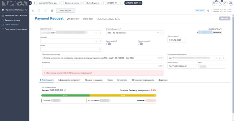Toggle the Реконструкція switch

tap(140, 44)
